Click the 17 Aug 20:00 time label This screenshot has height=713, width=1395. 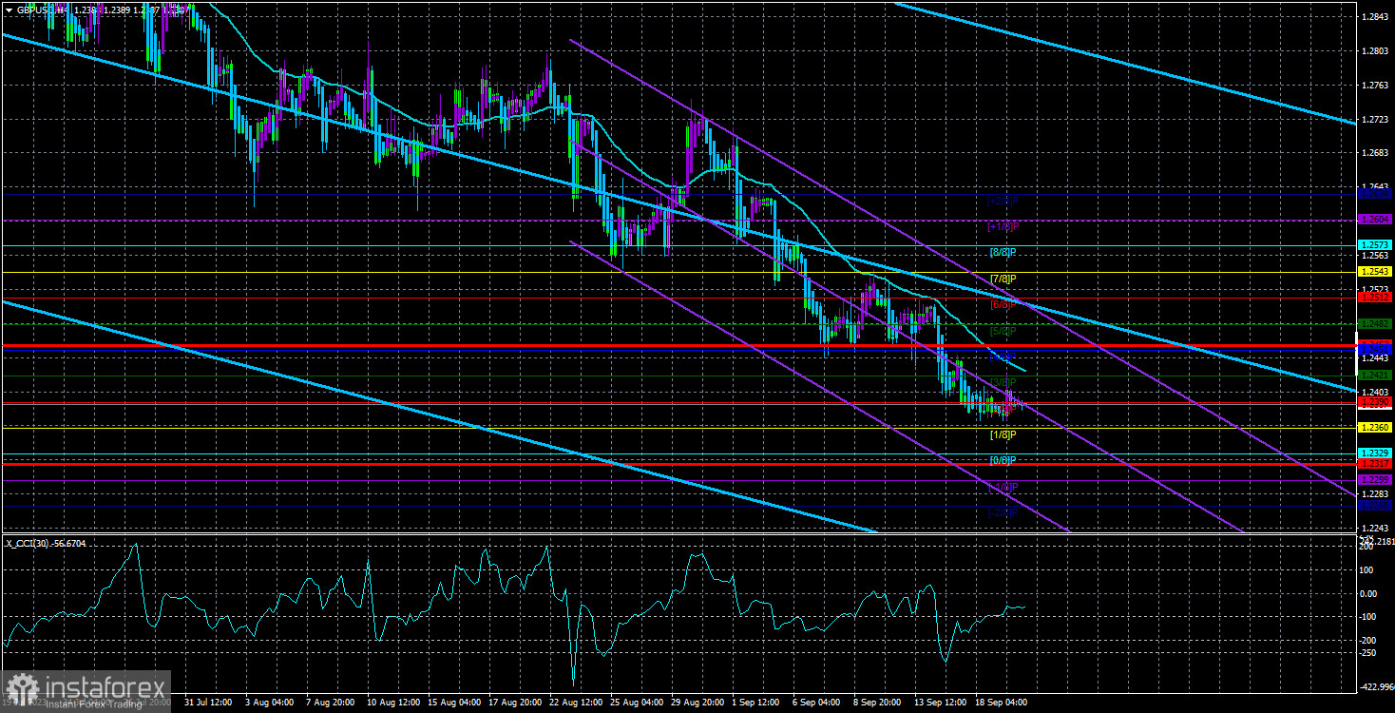[x=515, y=703]
